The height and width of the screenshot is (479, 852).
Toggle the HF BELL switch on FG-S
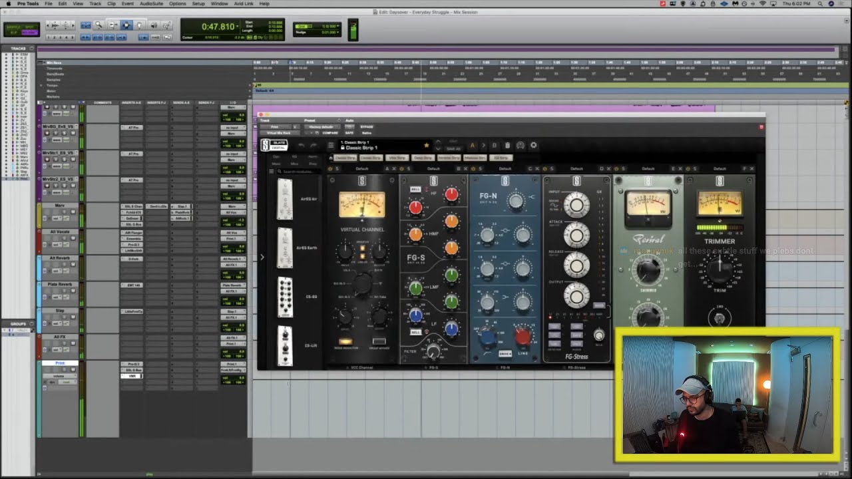pyautogui.click(x=415, y=190)
